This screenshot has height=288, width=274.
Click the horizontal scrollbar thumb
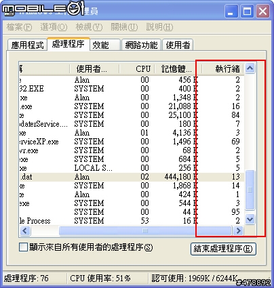[x=145, y=230]
